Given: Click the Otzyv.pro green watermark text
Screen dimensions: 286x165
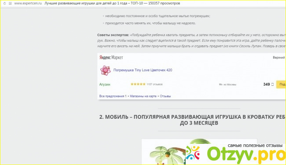Looking at the screenshot, I should click(246, 154).
